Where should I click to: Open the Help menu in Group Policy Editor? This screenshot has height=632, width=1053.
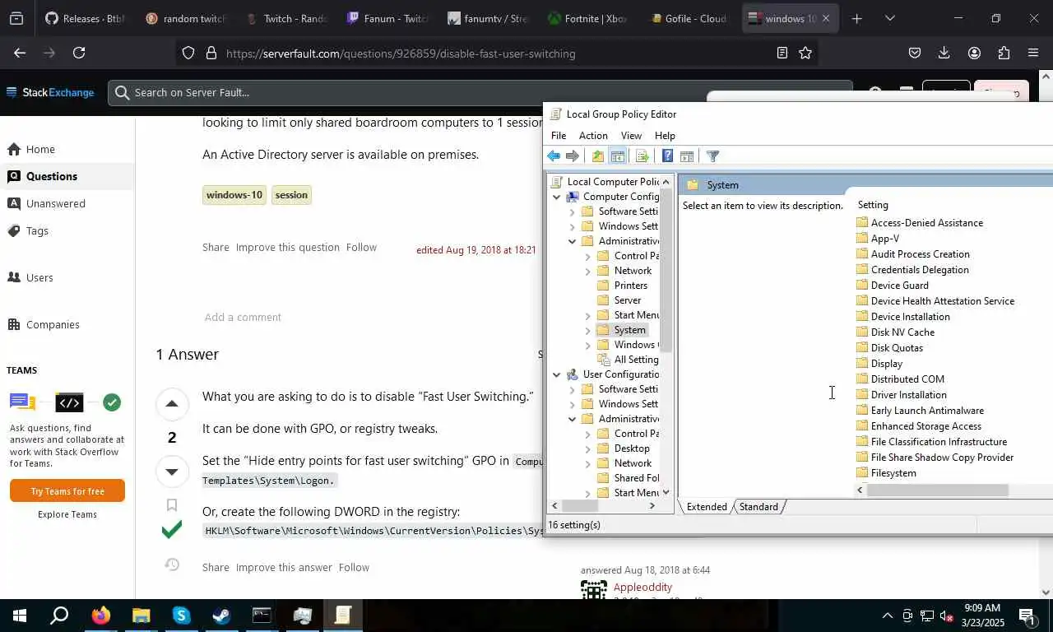pyautogui.click(x=665, y=136)
